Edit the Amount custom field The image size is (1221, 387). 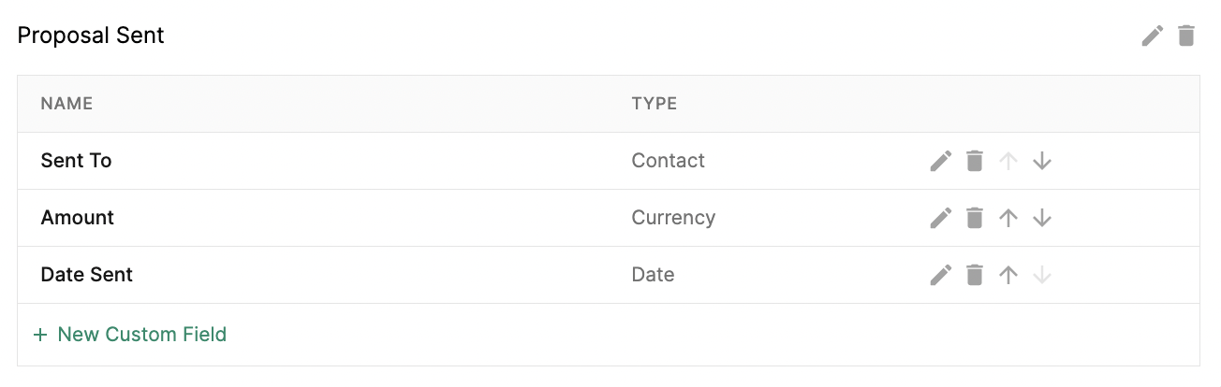click(x=941, y=218)
